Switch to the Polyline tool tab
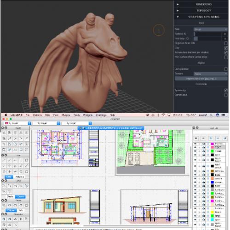The width and height of the screenshot is (230, 230). tap(20, 177)
